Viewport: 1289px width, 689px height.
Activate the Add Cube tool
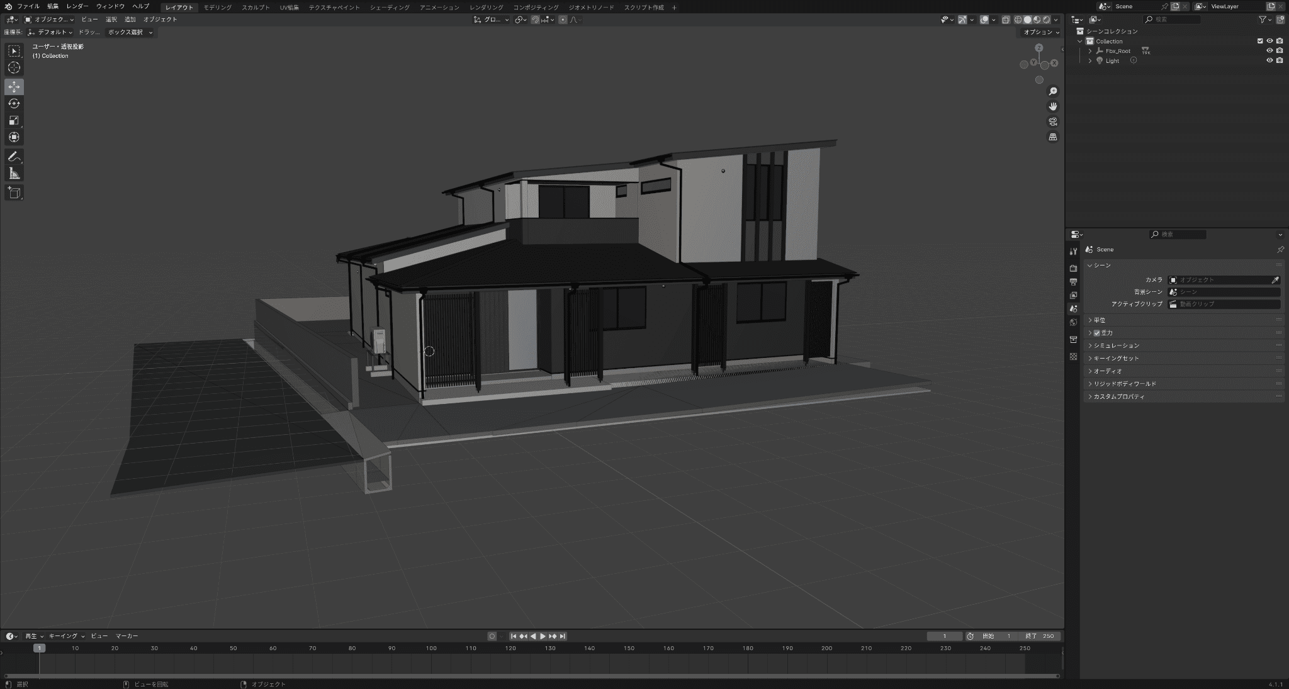[14, 193]
